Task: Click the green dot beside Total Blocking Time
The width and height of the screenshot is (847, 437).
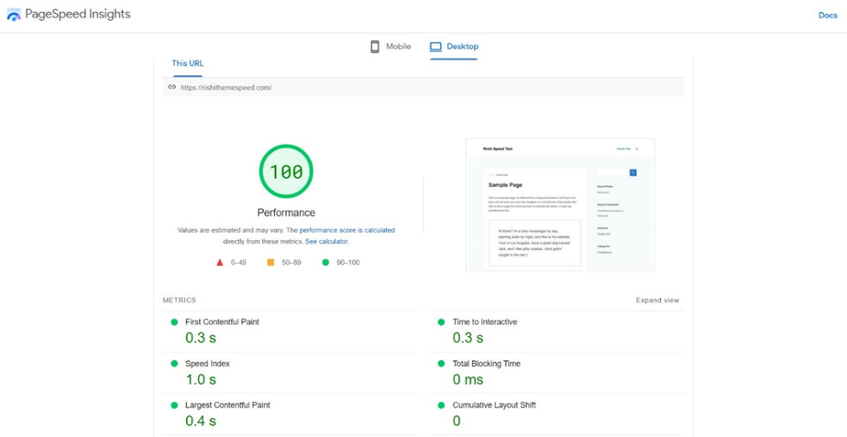Action: tap(441, 364)
